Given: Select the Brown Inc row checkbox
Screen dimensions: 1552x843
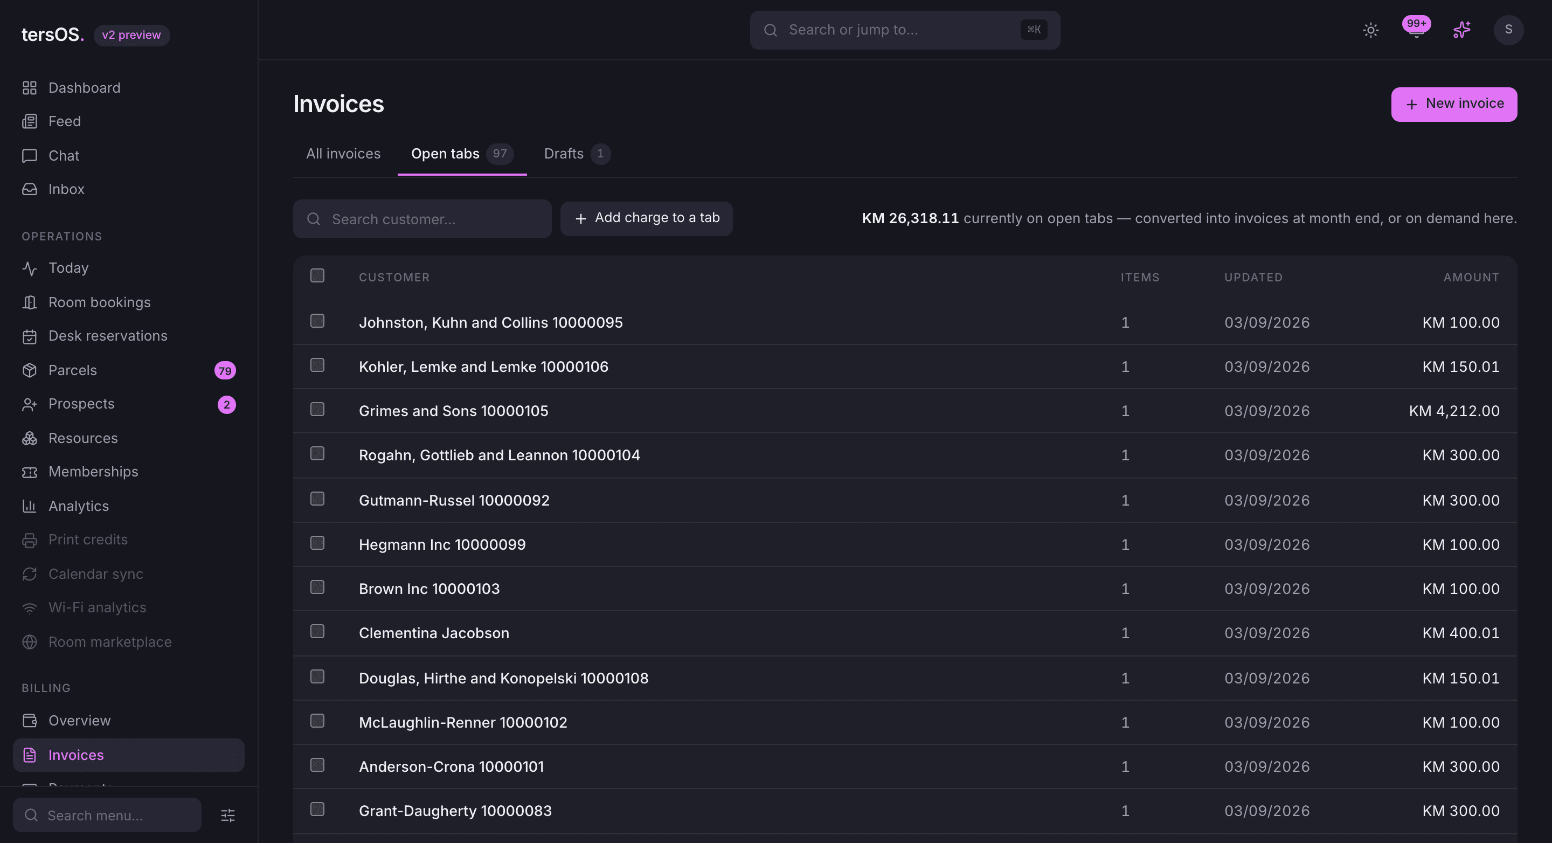Looking at the screenshot, I should pos(317,588).
